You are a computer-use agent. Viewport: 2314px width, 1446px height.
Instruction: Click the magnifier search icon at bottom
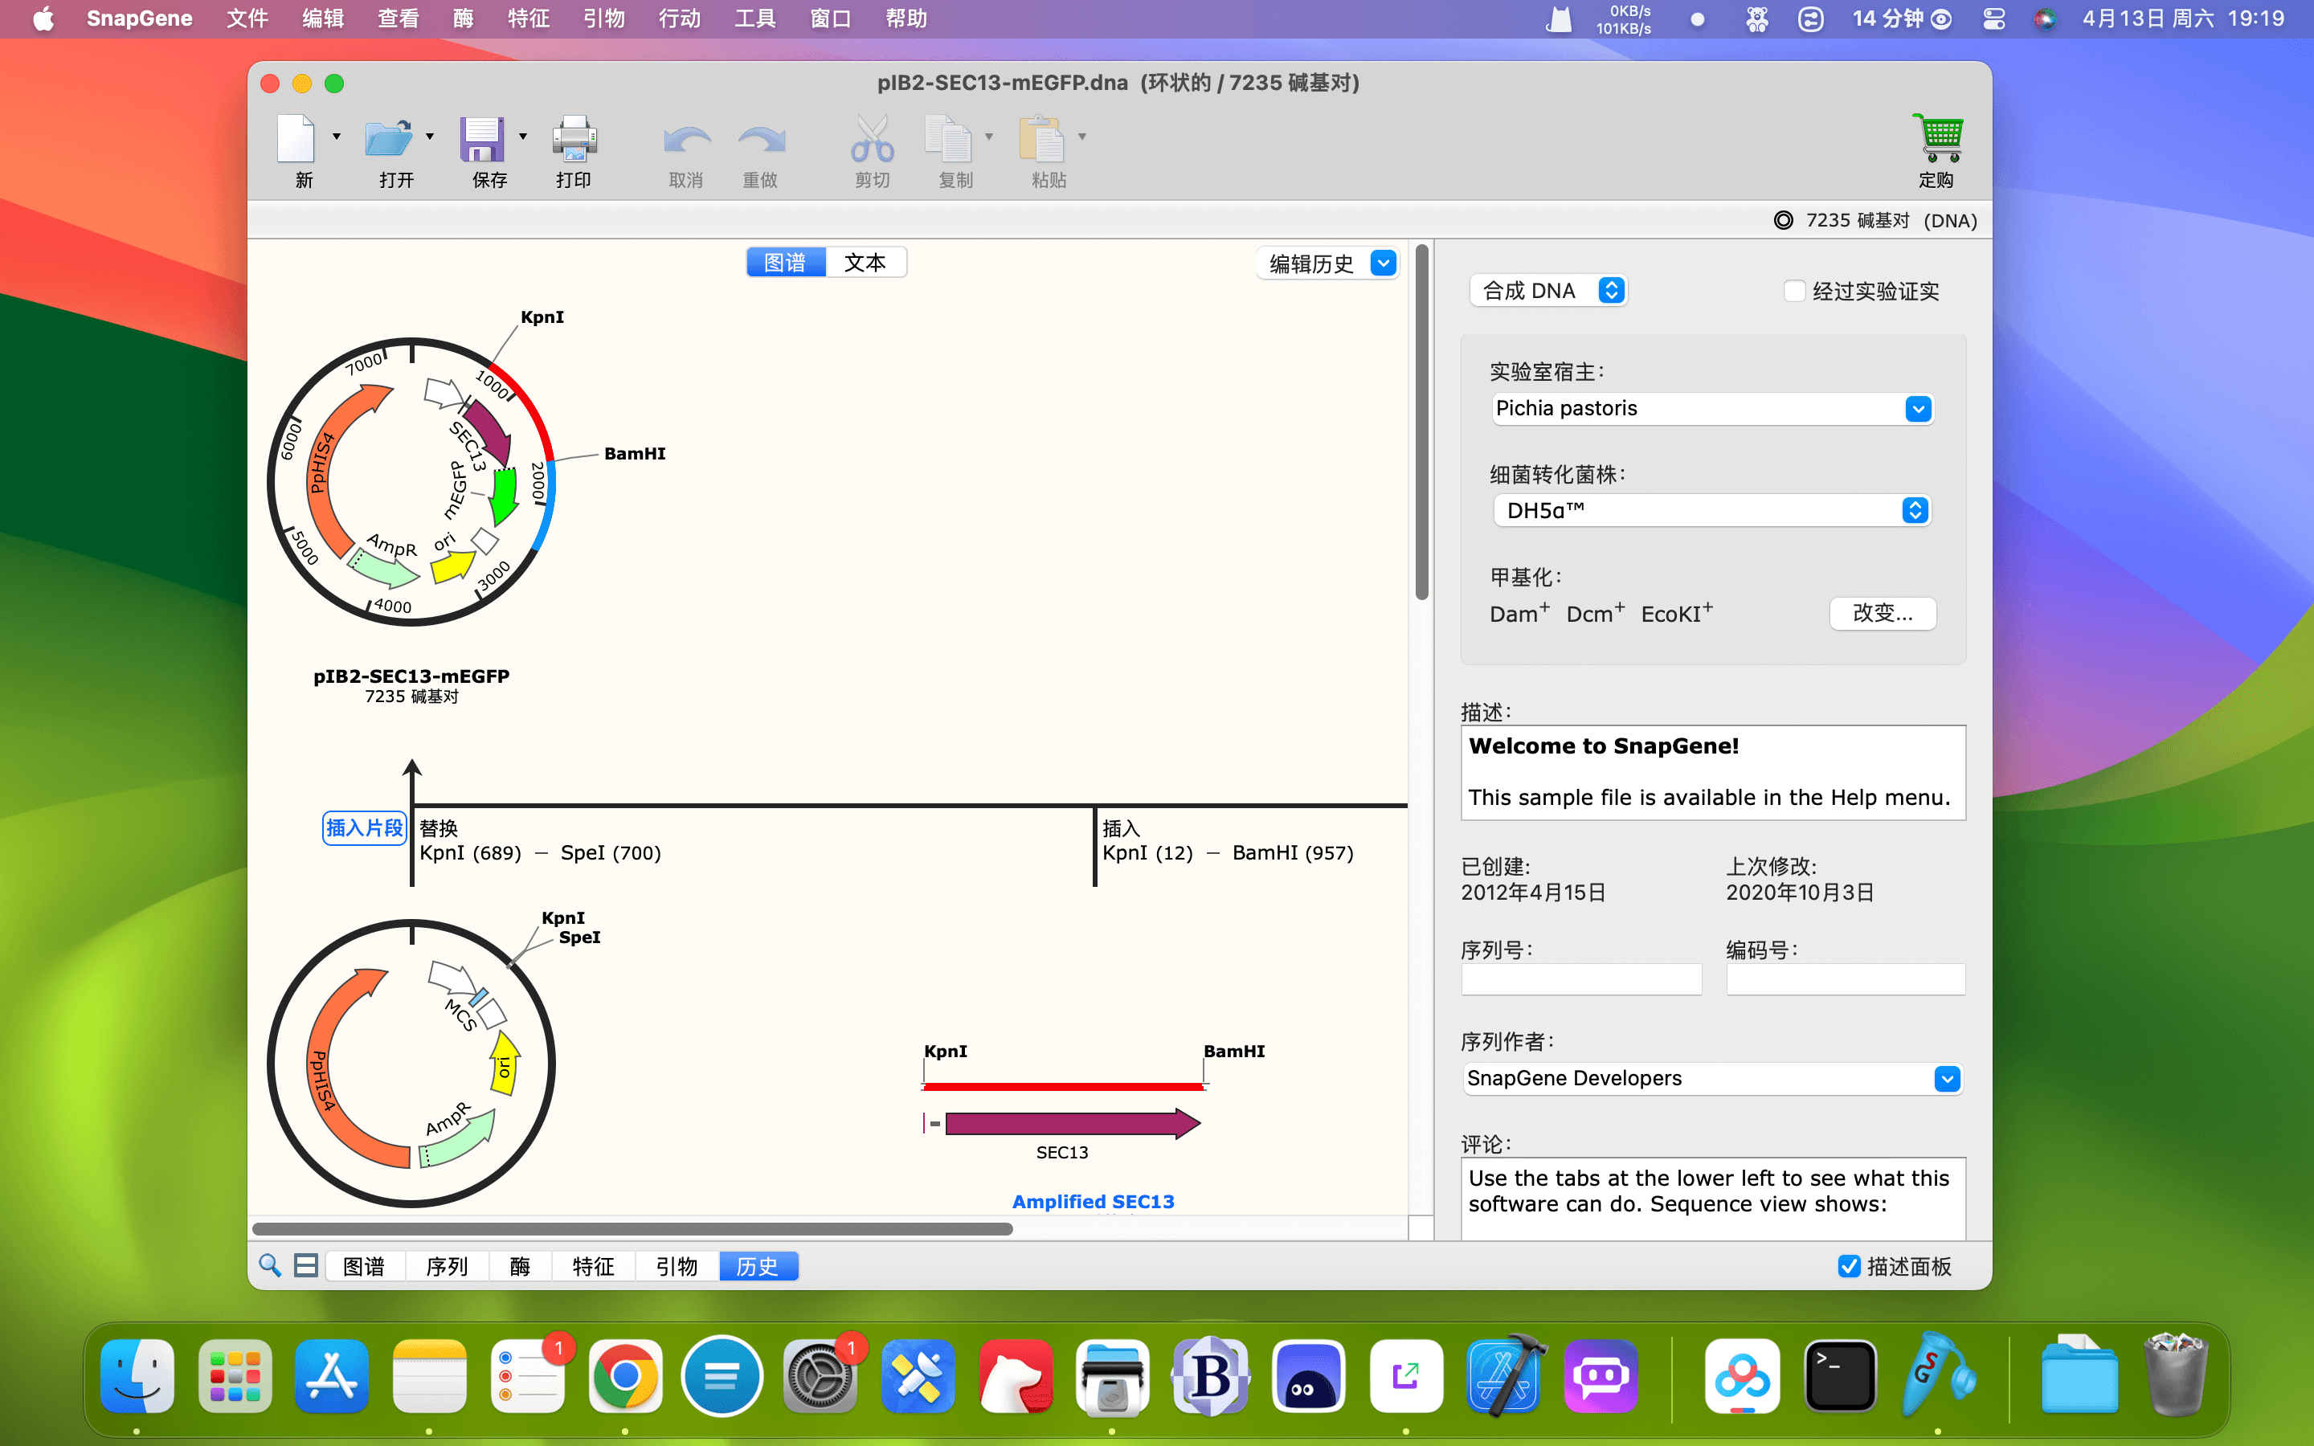click(x=270, y=1265)
